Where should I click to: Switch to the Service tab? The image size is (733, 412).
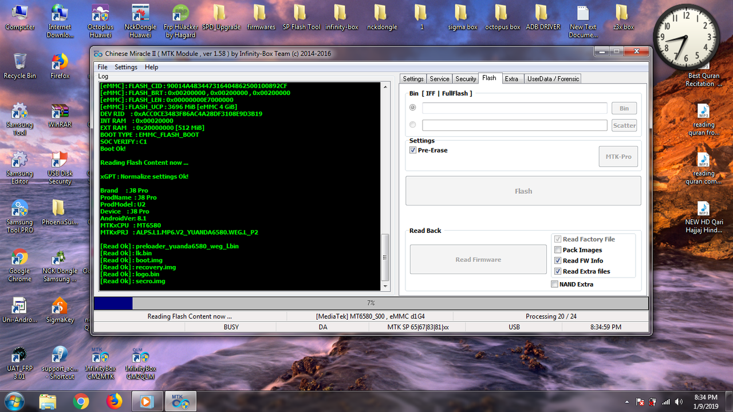click(439, 79)
